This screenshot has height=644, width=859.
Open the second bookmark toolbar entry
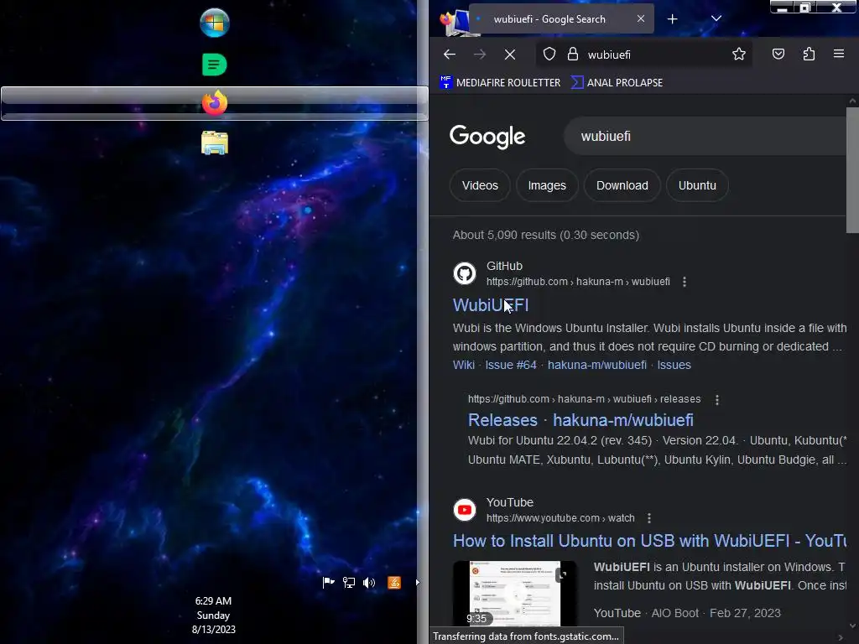(617, 83)
